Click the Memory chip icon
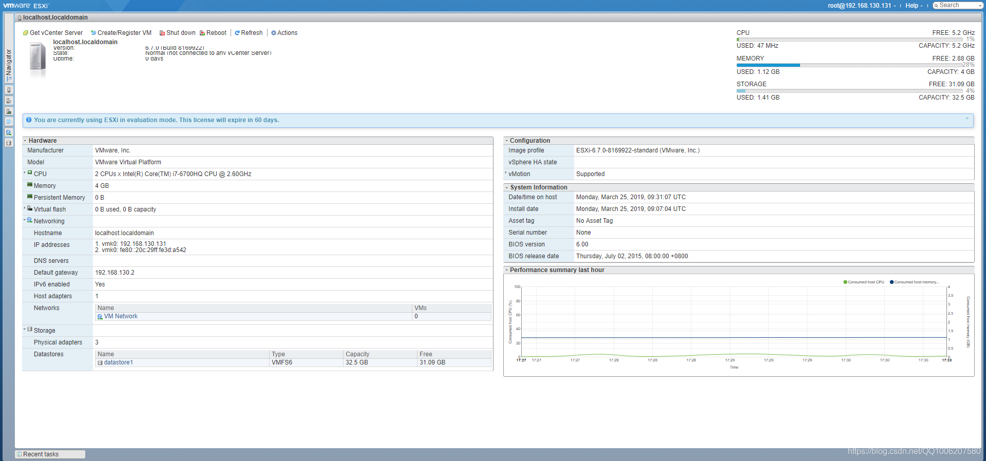This screenshot has width=986, height=461. click(x=30, y=185)
